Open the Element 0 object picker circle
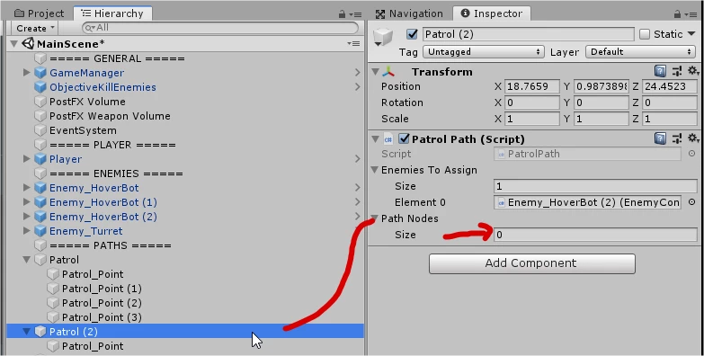704x356 pixels. pos(691,202)
